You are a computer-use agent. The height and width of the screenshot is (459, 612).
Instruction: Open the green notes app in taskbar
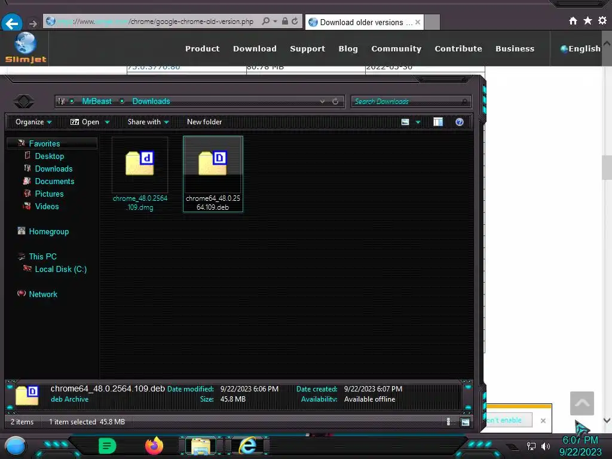click(x=107, y=446)
